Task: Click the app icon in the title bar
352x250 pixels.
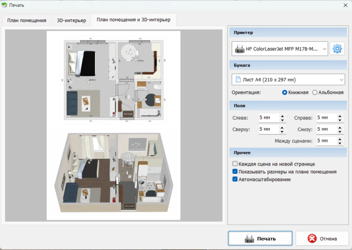Action: tap(4, 5)
